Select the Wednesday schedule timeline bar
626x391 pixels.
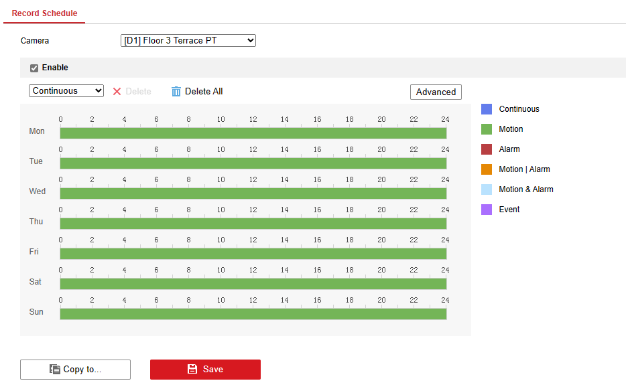[x=253, y=193]
